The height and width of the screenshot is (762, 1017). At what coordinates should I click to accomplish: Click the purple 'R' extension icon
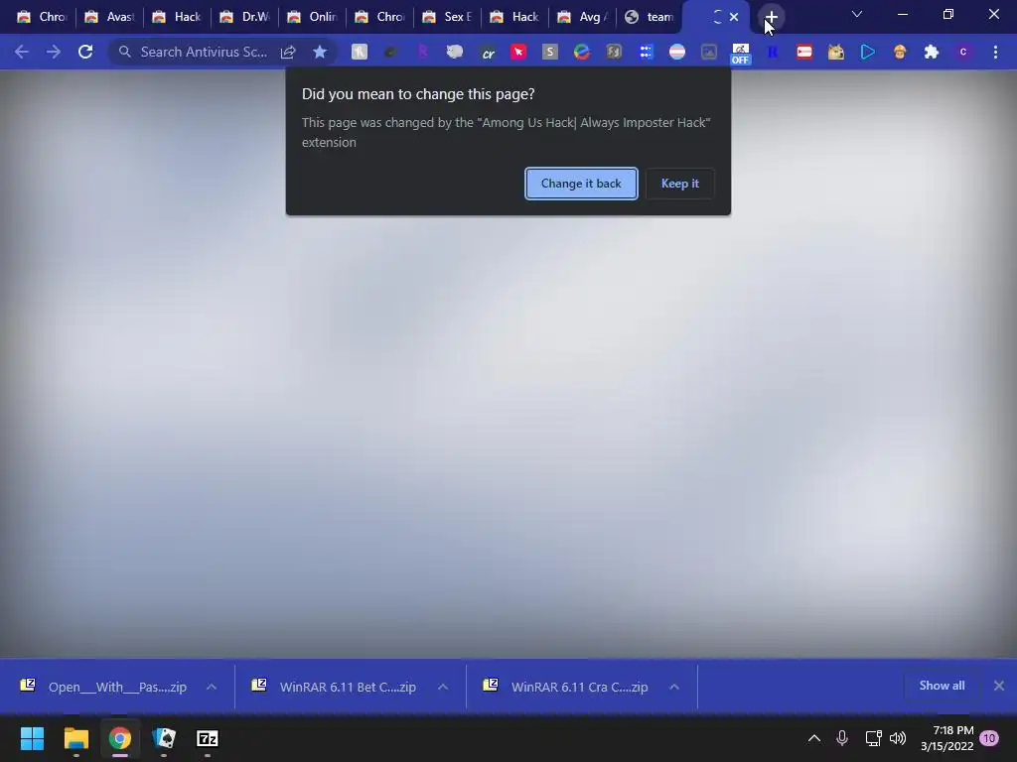[423, 52]
